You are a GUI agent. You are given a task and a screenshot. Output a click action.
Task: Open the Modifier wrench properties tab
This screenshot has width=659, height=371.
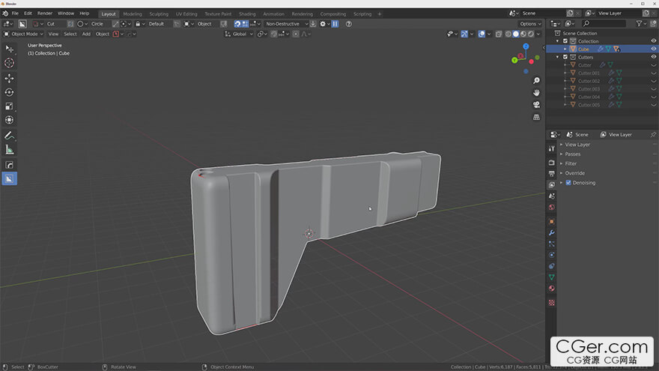click(x=552, y=232)
